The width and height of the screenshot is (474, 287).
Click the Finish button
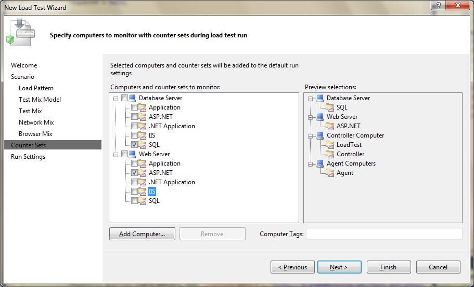[389, 267]
